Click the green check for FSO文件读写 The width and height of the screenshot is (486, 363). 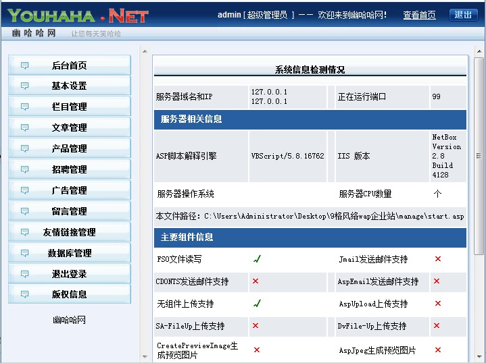[x=257, y=259]
